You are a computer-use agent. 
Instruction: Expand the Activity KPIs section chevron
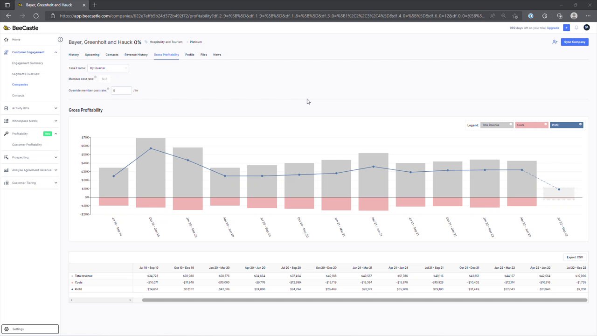(56, 108)
